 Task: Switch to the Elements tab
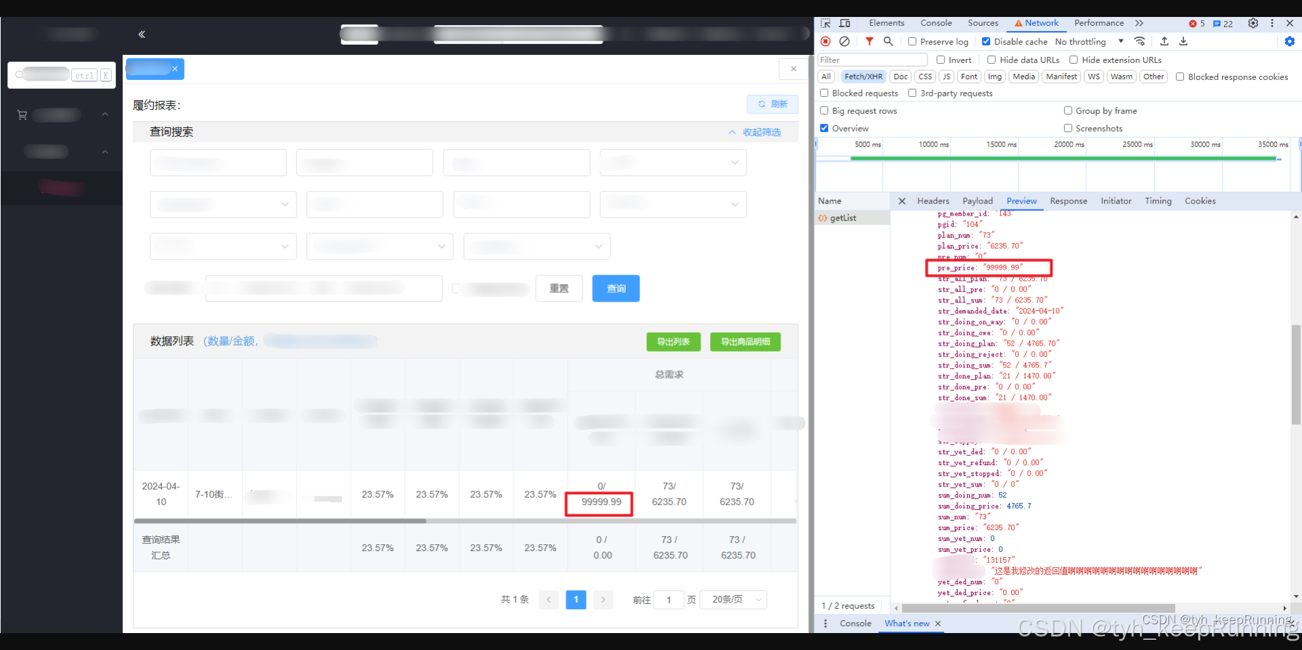point(886,23)
